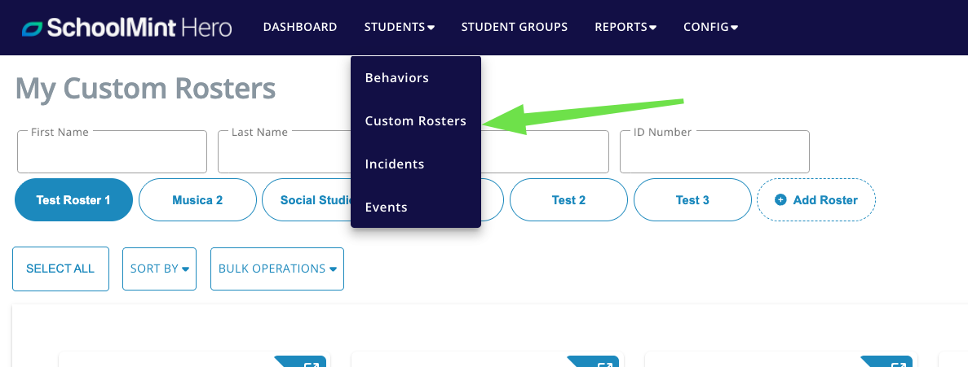Click the SELECT ALL button
The height and width of the screenshot is (367, 968).
(x=60, y=269)
